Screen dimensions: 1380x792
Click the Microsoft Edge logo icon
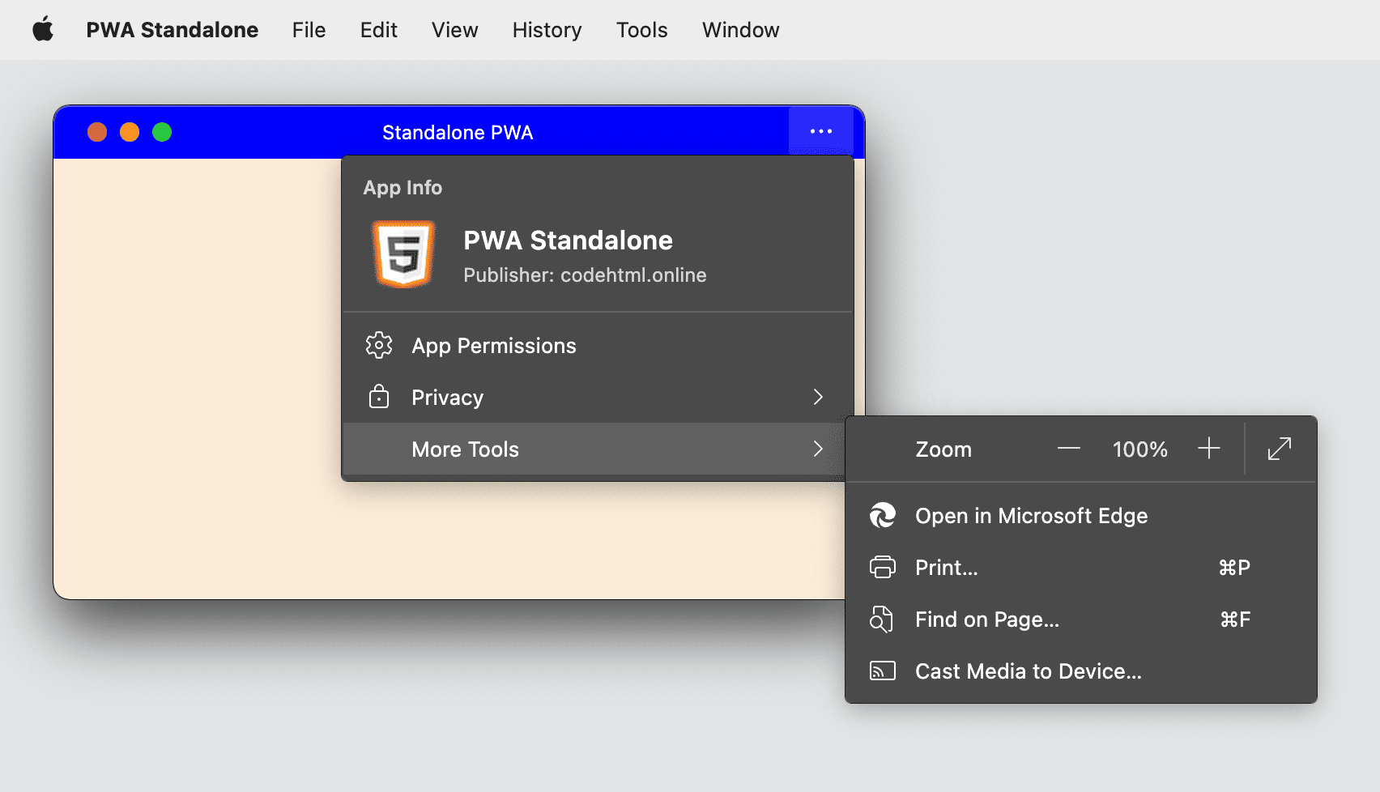[883, 515]
